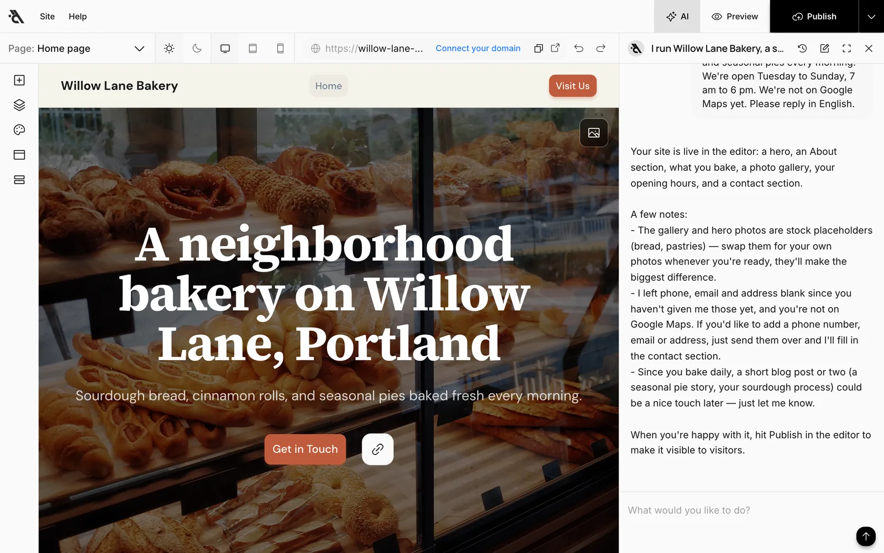Open the Add element panel

[19, 80]
